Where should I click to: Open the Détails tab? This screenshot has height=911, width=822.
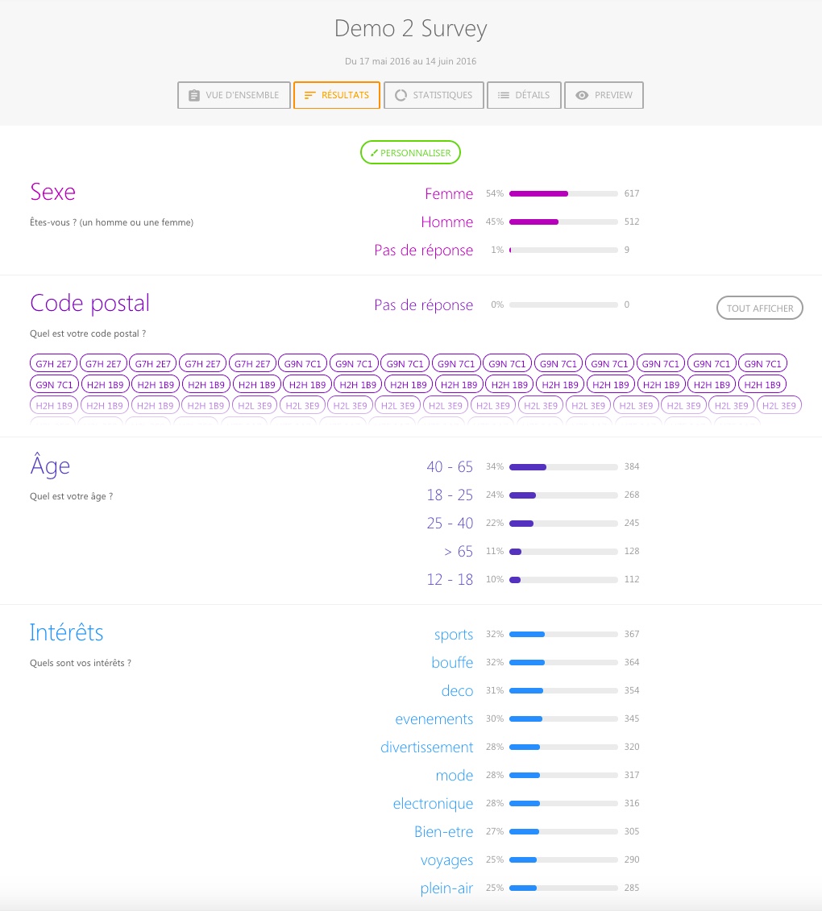point(524,95)
